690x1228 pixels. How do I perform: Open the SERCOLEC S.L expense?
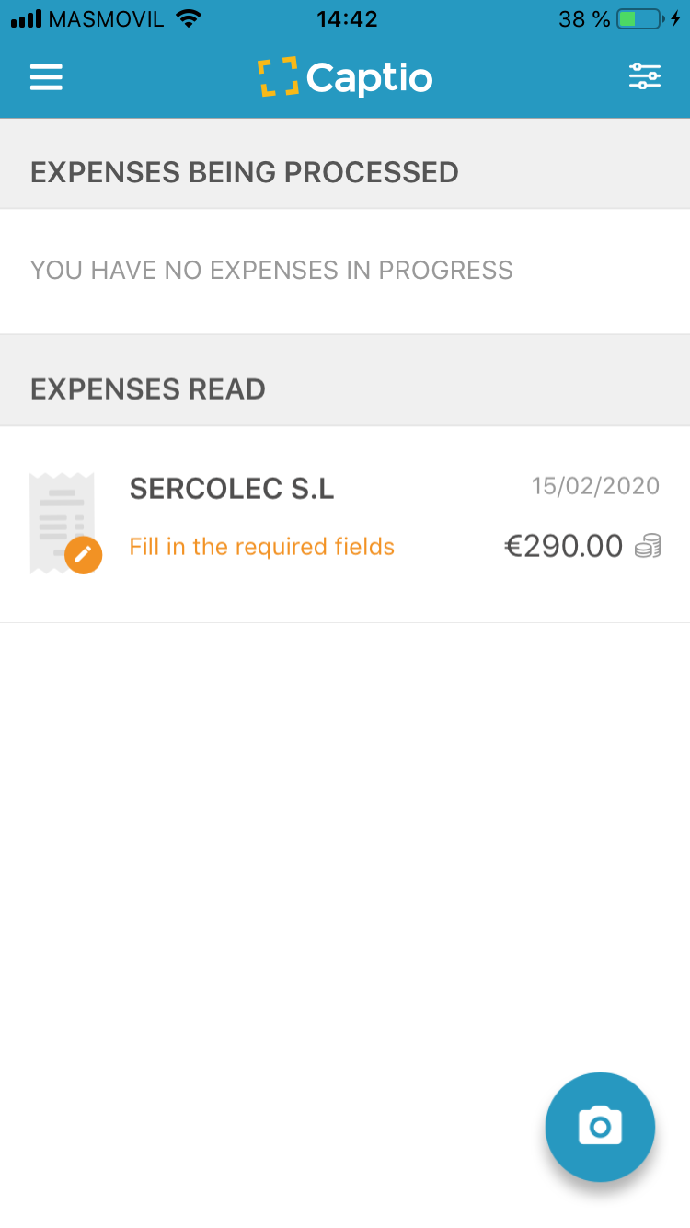[232, 489]
